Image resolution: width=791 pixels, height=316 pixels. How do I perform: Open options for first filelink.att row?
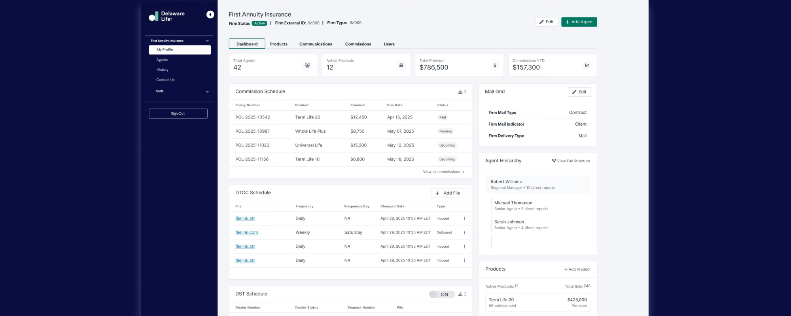(x=464, y=218)
